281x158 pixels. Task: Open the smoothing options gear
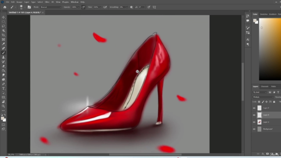[x=131, y=7]
